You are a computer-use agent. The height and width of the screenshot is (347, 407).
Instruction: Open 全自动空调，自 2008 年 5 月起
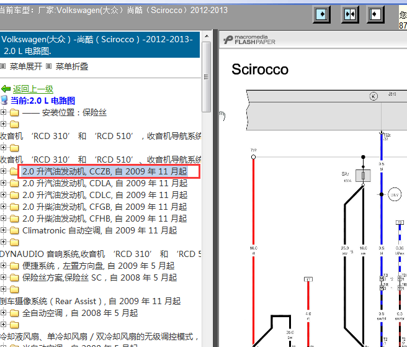pos(80,313)
